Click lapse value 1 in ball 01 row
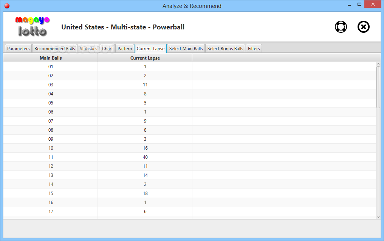The width and height of the screenshot is (384, 241). tap(145, 67)
